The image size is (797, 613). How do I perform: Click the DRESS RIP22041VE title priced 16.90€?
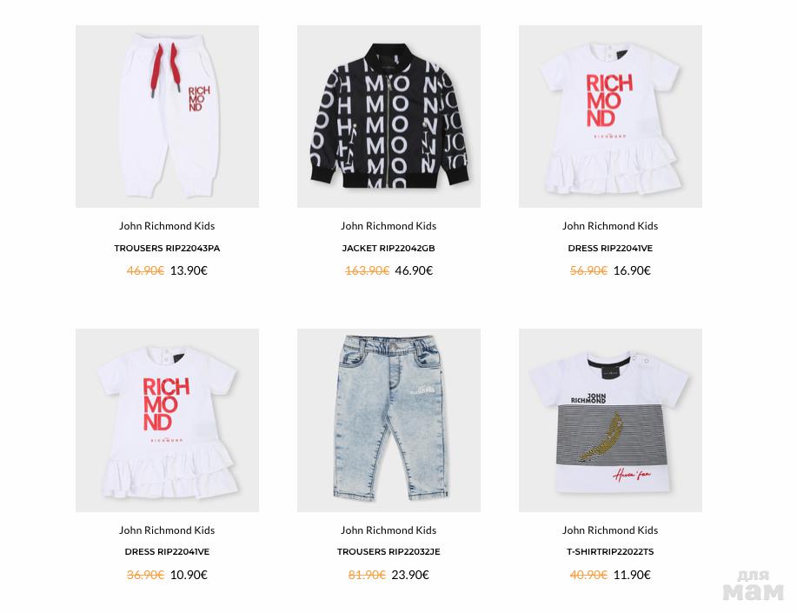click(x=610, y=249)
